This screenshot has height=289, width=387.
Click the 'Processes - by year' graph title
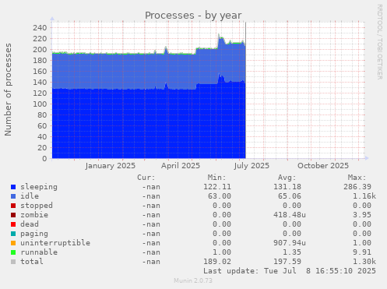coord(193,16)
